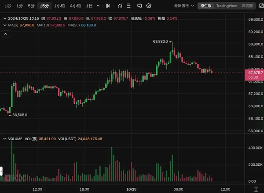
Task: Click the MA(20) value 68,133.9
Action: coord(88,25)
